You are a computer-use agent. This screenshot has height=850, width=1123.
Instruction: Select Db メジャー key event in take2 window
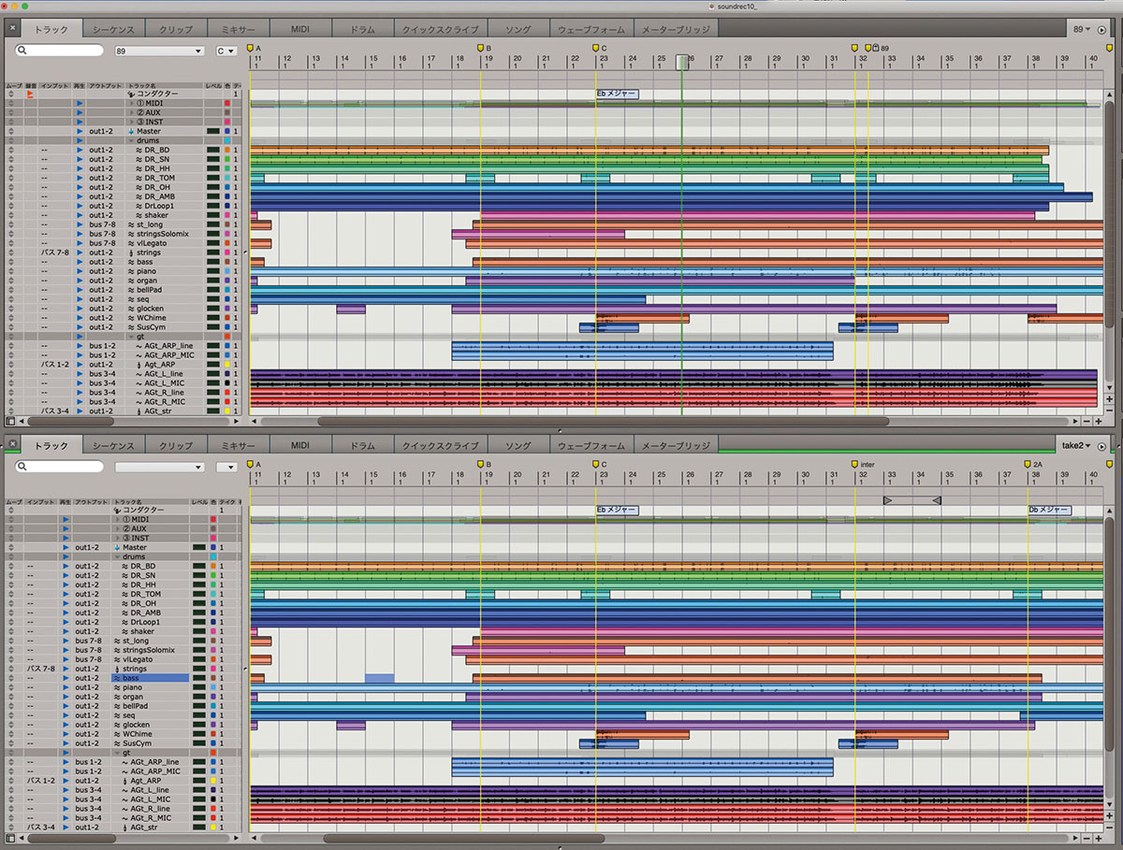(x=1050, y=511)
